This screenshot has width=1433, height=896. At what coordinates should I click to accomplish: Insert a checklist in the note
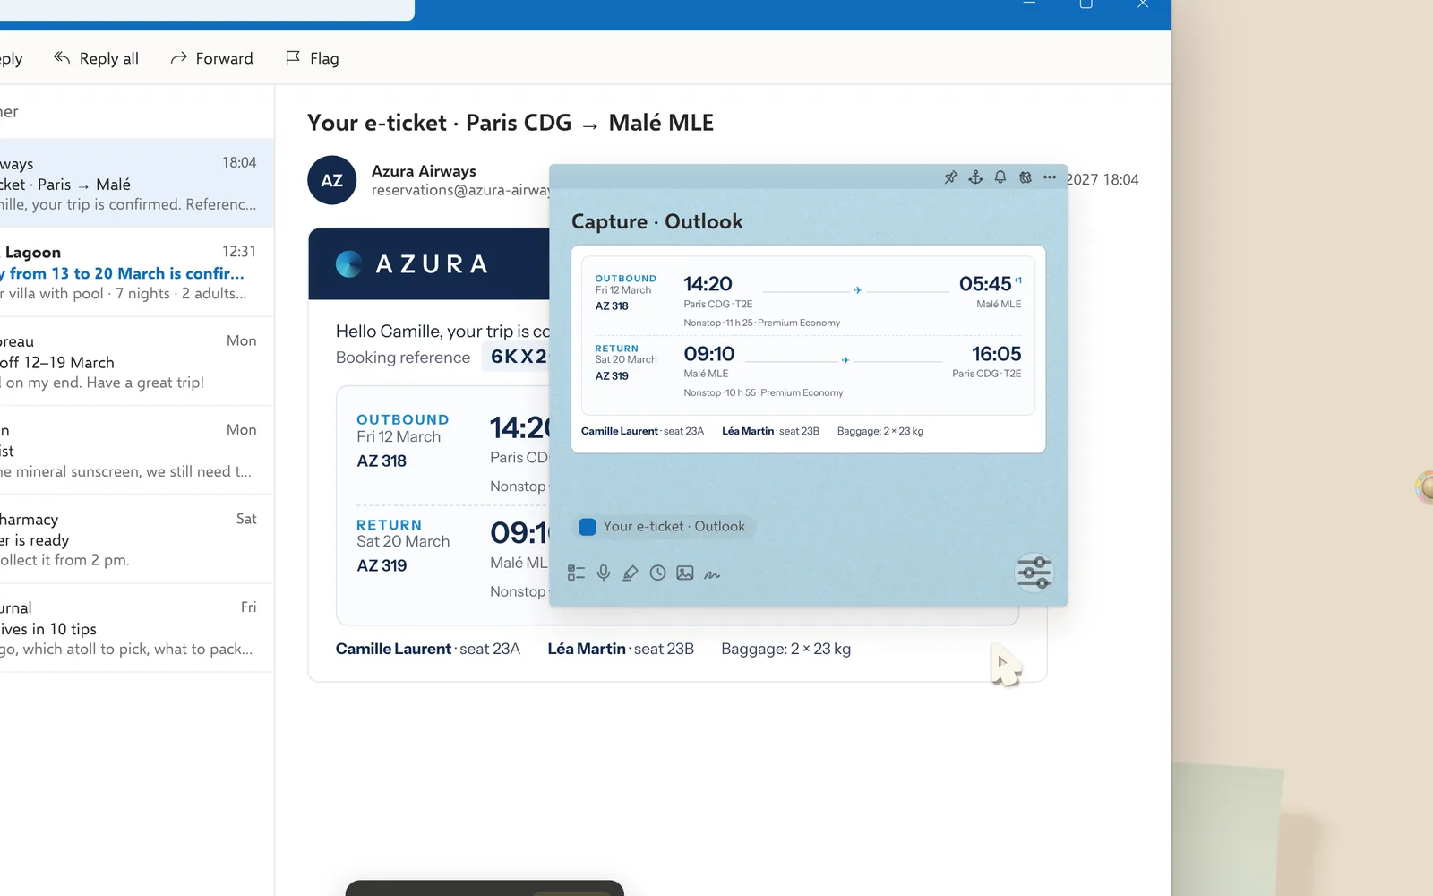576,573
